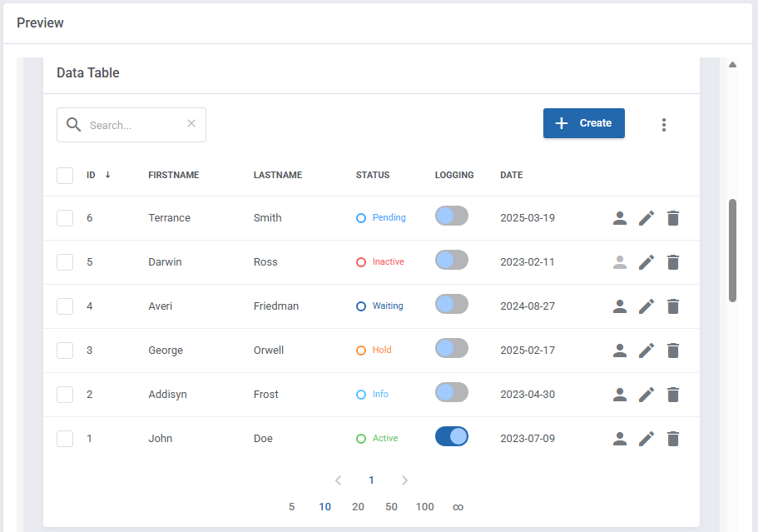
Task: Go to previous page with left chevron
Action: tap(338, 480)
